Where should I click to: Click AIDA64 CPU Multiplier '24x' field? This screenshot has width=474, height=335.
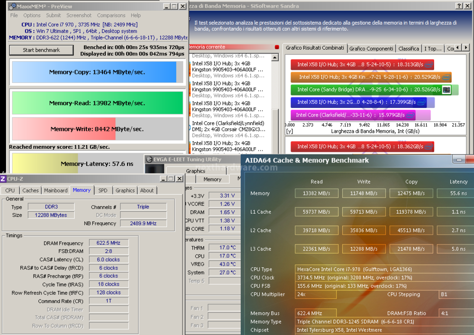[x=316, y=295]
